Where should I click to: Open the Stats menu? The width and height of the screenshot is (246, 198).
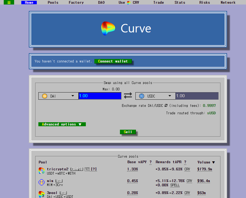180,2
